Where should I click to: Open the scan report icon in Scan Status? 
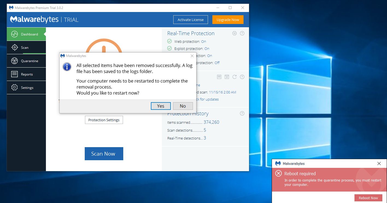[x=219, y=77]
